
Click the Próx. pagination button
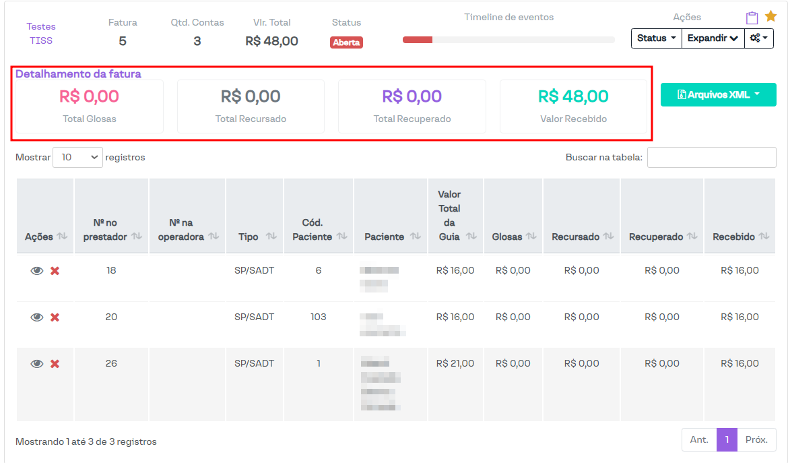[x=756, y=439]
